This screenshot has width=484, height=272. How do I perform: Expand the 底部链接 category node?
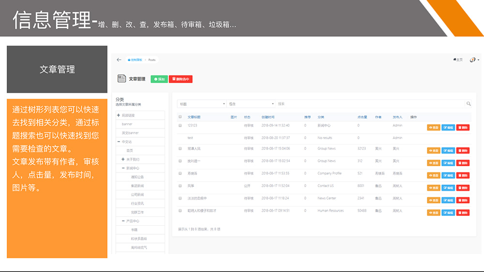118,115
